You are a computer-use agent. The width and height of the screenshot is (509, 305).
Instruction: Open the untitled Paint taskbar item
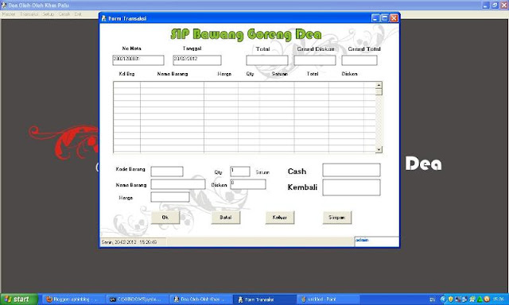328,299
